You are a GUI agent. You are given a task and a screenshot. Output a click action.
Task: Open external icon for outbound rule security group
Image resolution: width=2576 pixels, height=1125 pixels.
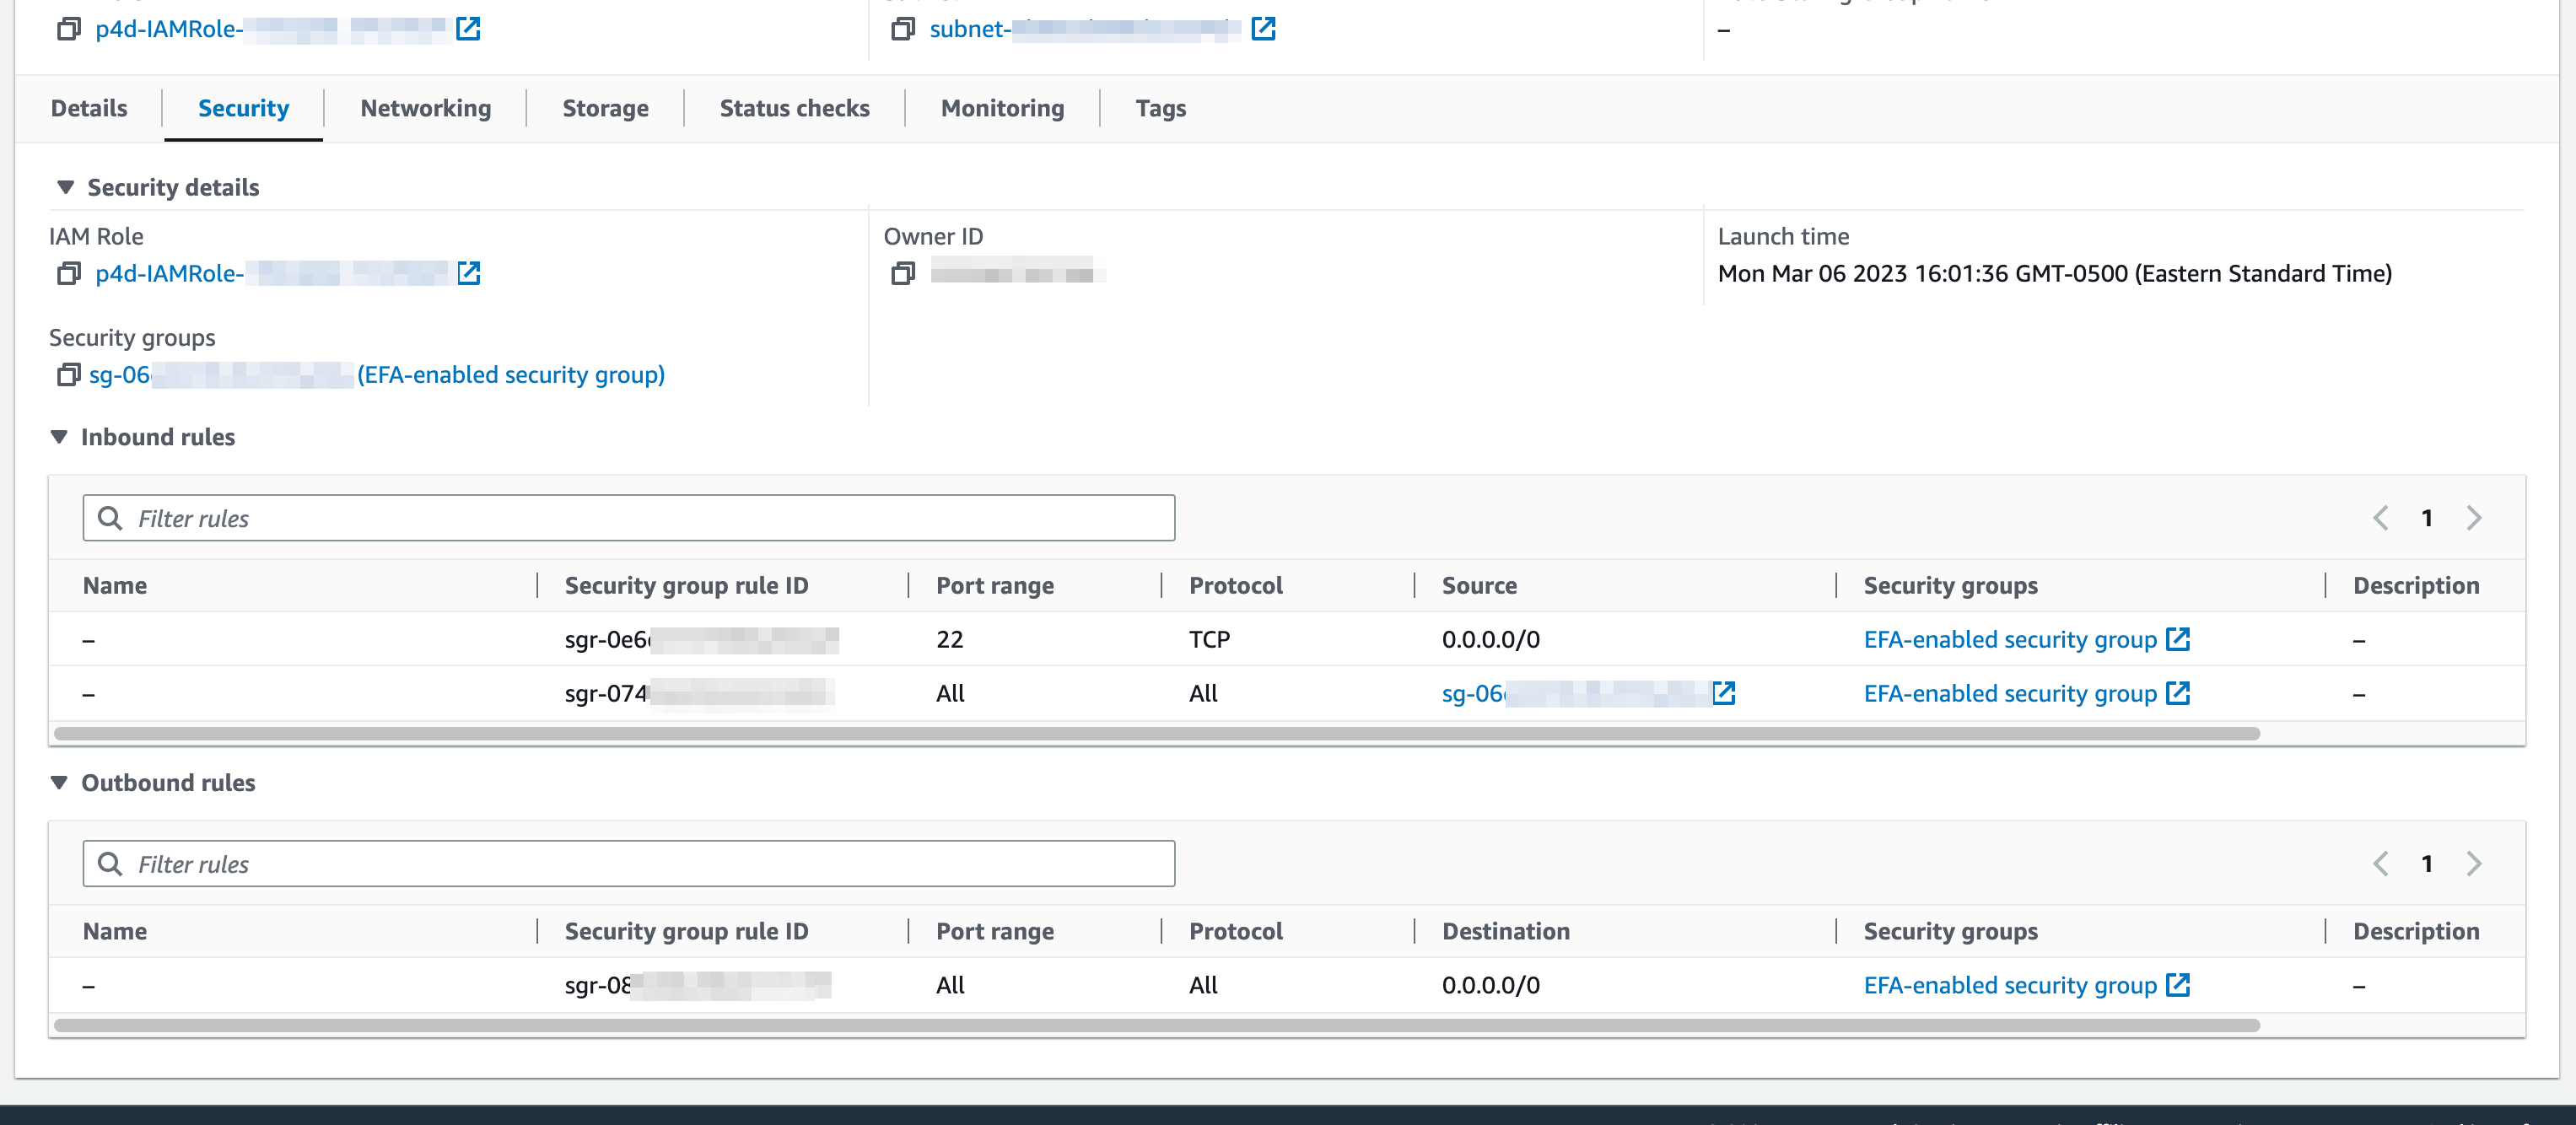(2177, 985)
